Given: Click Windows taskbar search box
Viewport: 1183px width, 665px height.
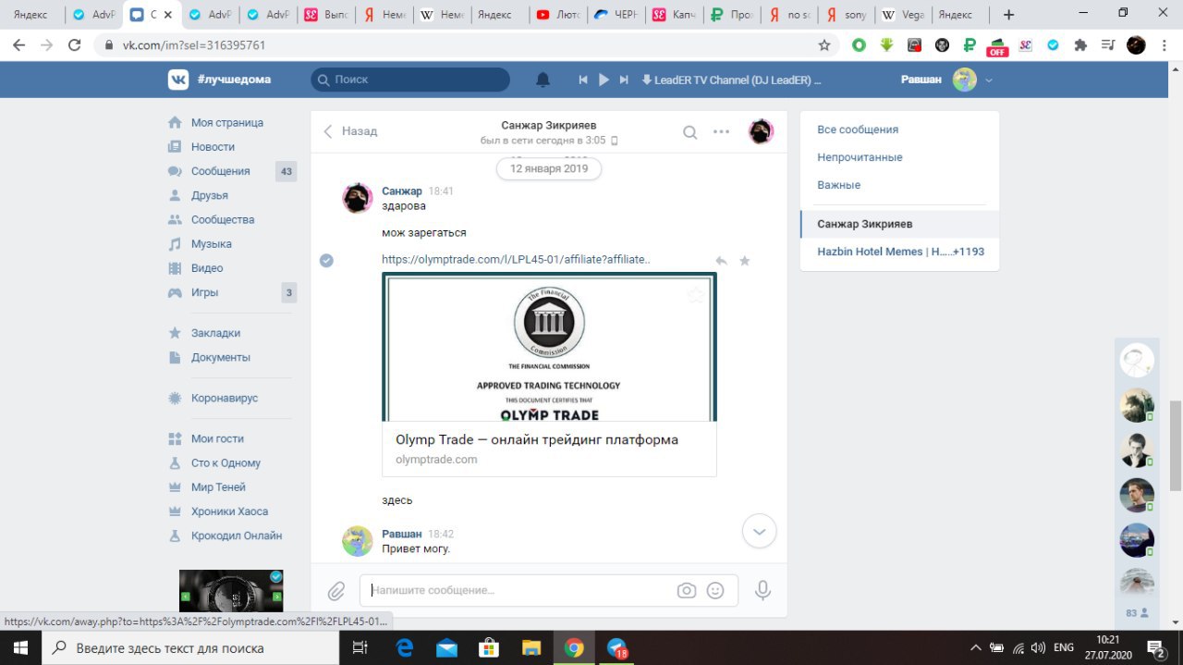Looking at the screenshot, I should (x=190, y=647).
